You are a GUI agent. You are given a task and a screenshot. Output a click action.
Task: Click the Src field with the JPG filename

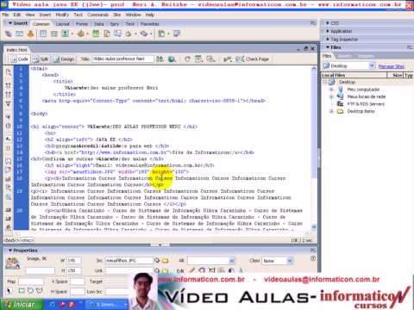129,261
